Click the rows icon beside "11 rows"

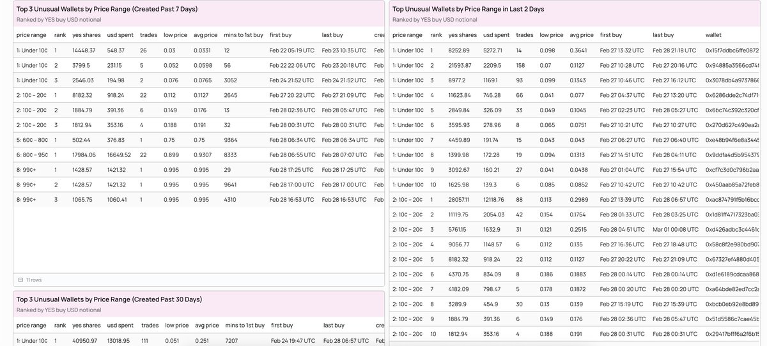tap(20, 280)
